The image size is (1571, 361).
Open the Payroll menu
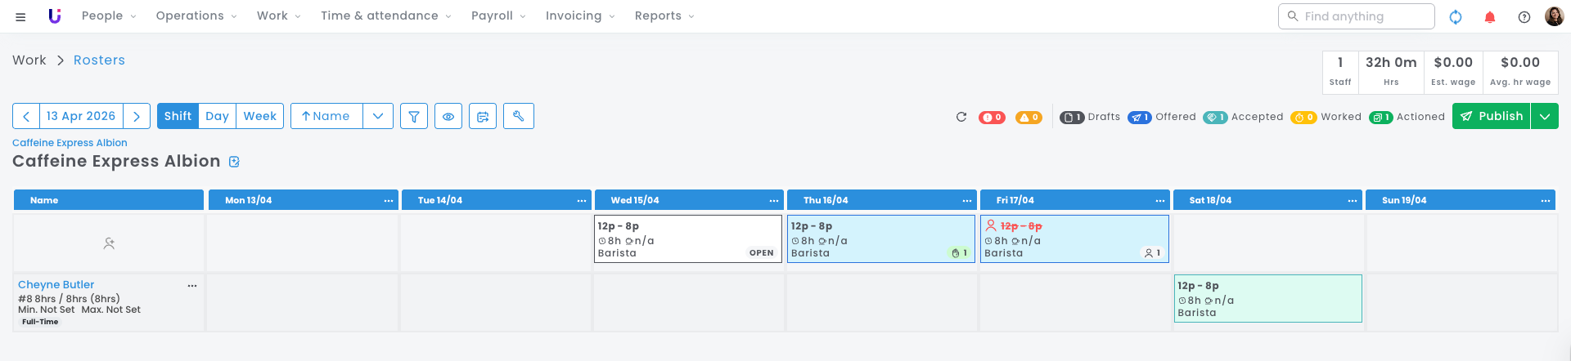[x=498, y=16]
